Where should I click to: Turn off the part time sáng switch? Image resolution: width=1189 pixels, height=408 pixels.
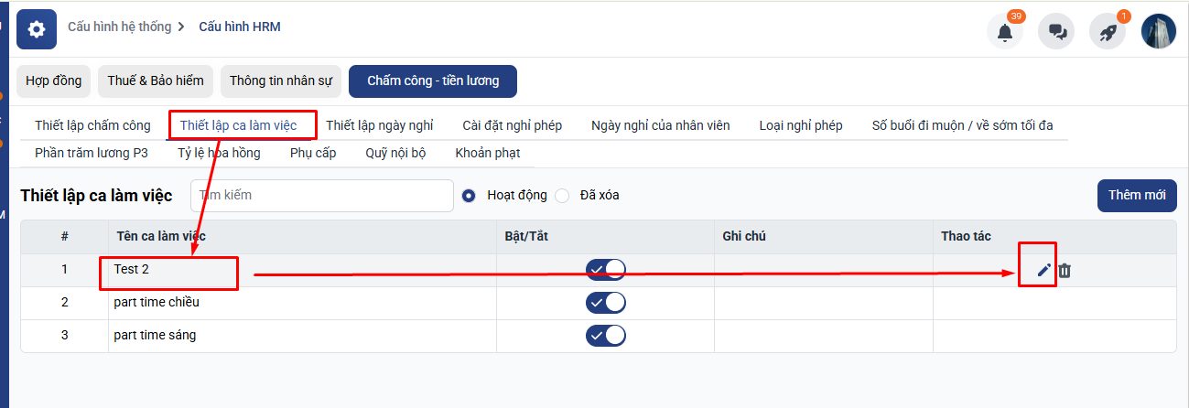605,335
